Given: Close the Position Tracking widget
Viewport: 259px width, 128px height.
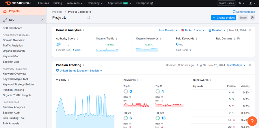Looking at the screenshot, I should 250,65.
